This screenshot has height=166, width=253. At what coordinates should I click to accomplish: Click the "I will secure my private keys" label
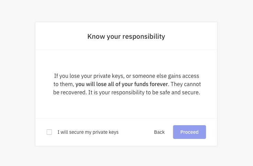[88, 132]
